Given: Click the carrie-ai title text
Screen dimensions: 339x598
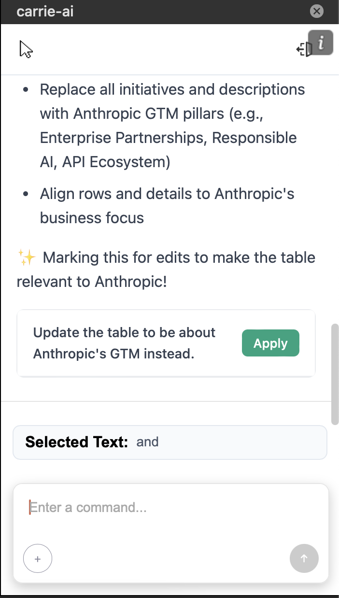Looking at the screenshot, I should [x=45, y=11].
